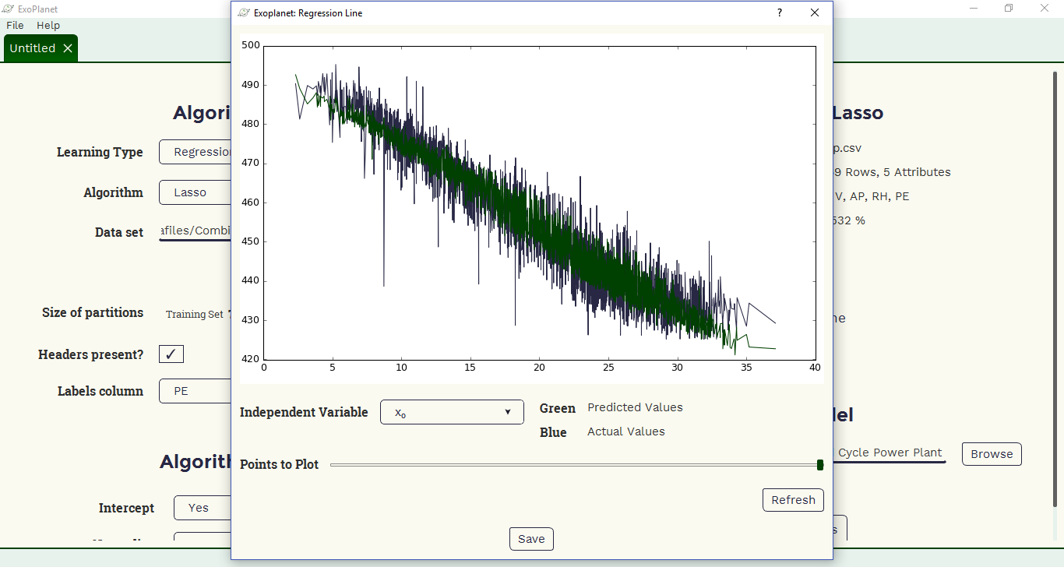
Task: Restore down the ExoPlanet main window
Action: 1009,9
